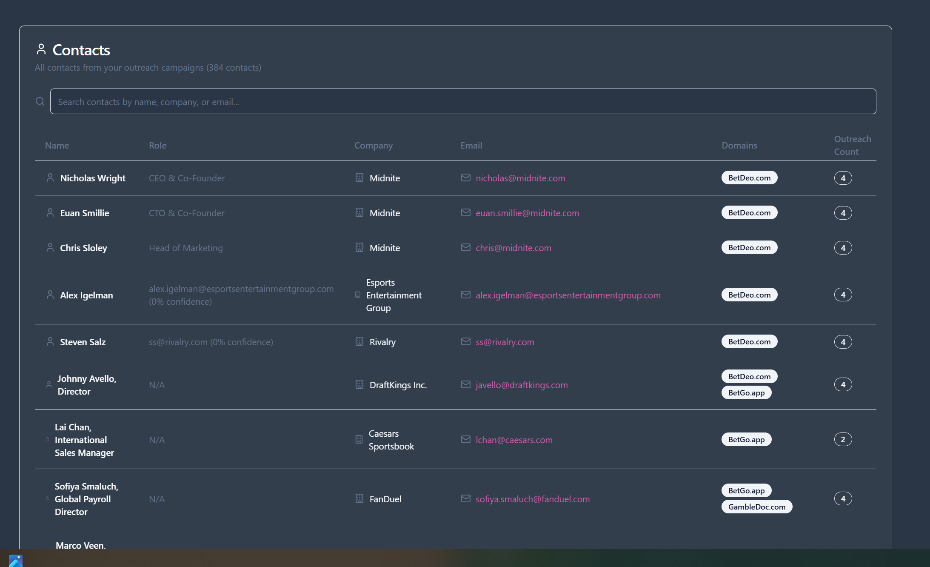
Task: Open the taskbar app icon at bottom-left
Action: (16, 561)
